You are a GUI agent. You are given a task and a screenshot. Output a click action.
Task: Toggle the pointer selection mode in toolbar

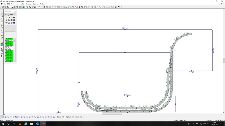pos(64,7)
